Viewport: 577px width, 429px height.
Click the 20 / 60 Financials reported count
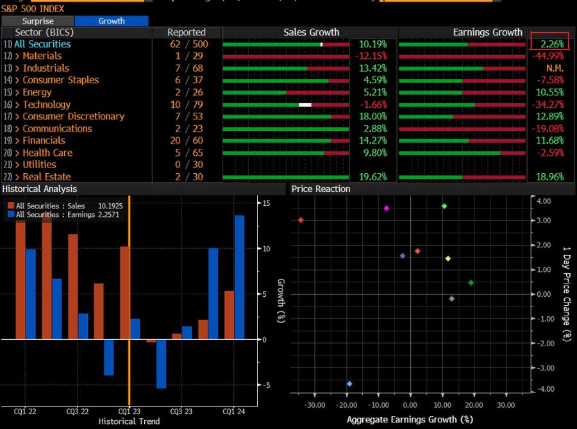click(187, 140)
